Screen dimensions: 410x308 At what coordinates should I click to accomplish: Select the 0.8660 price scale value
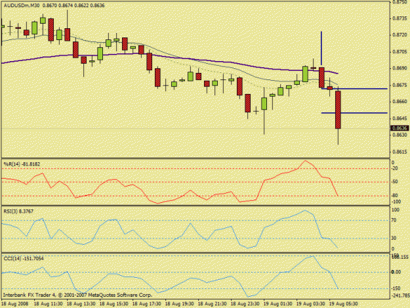(x=400, y=102)
